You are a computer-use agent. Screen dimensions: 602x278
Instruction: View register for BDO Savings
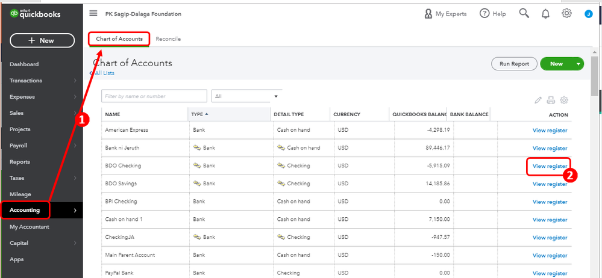coord(550,184)
